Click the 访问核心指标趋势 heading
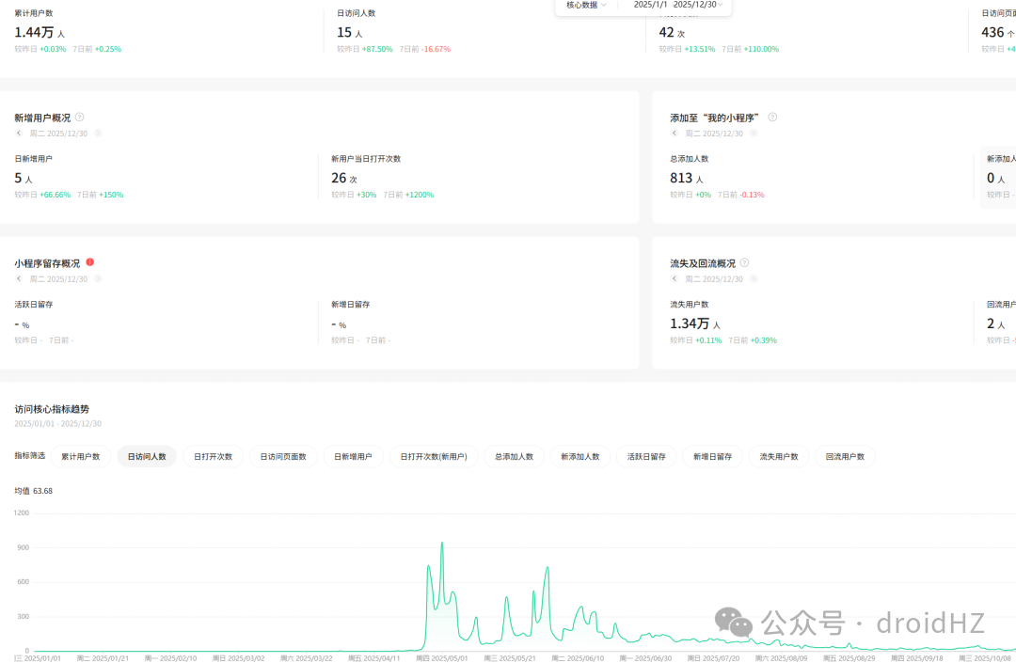The image size is (1016, 663). 52,409
